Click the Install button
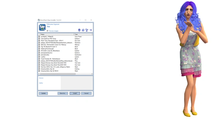 (x=75, y=93)
